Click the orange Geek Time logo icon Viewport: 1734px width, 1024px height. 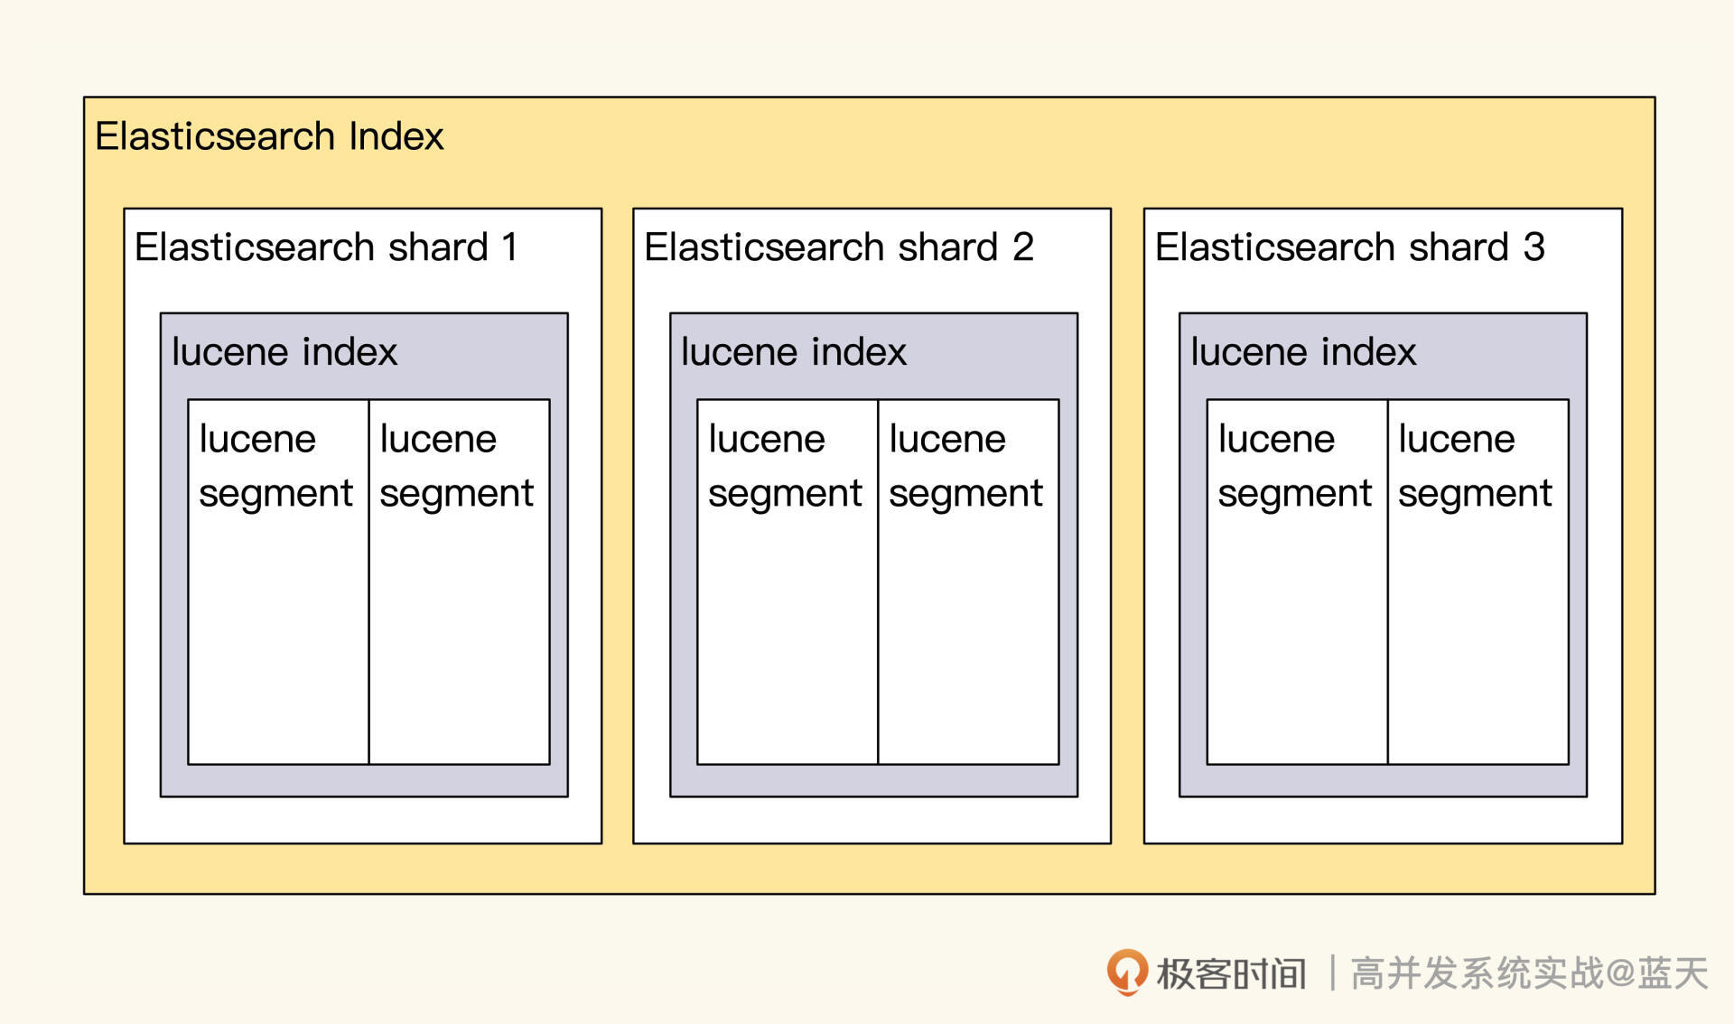tap(1127, 973)
